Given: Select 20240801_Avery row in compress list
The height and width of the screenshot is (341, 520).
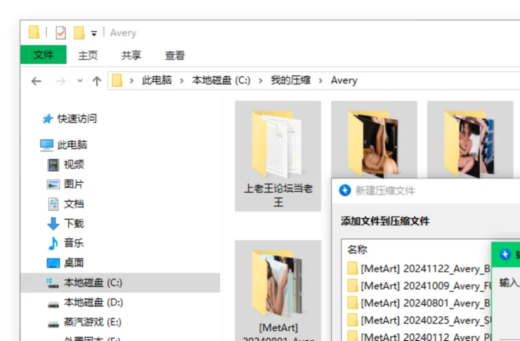Looking at the screenshot, I should (x=419, y=303).
